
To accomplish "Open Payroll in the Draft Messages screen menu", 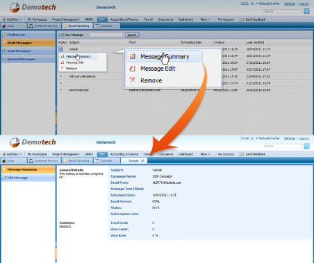I will tap(148, 19).
